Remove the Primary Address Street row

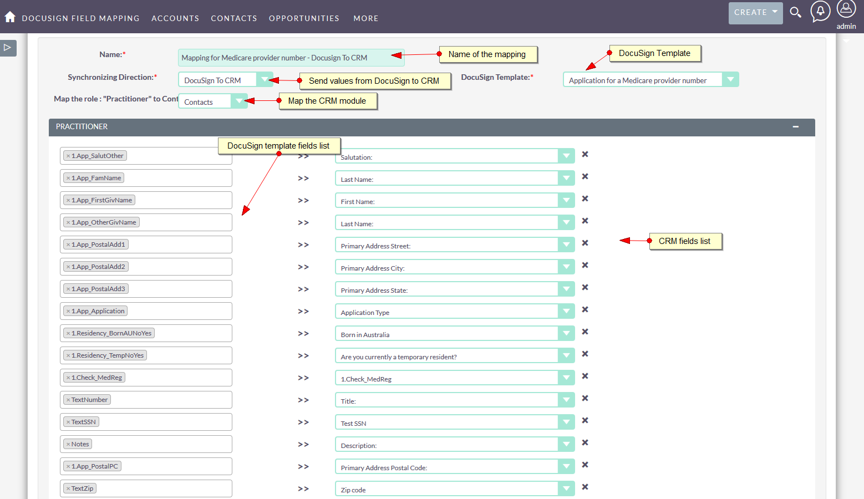pos(585,243)
